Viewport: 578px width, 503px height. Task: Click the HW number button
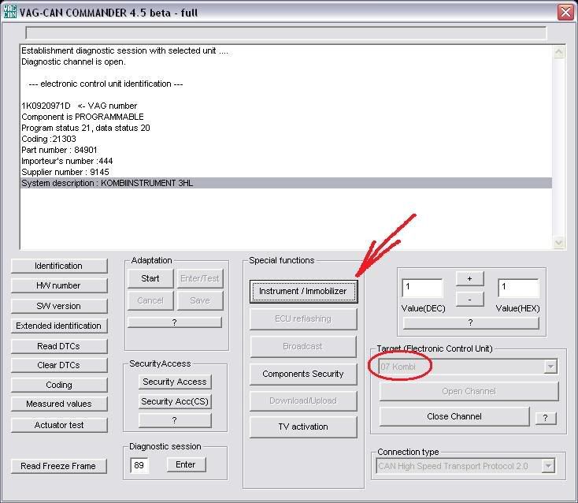(x=59, y=285)
